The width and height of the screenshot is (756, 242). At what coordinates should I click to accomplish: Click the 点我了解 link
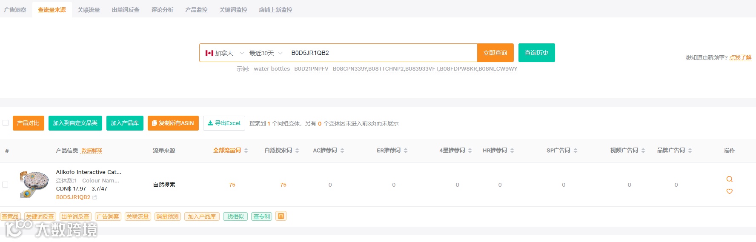pos(740,57)
